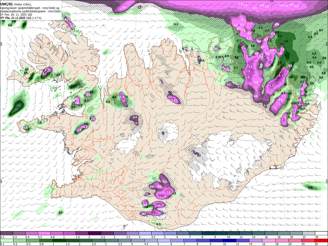Select the 'IT: Fim. 20. 11. 2025 18Z' line
Screen dimensions: 328x246
coord(16,15)
